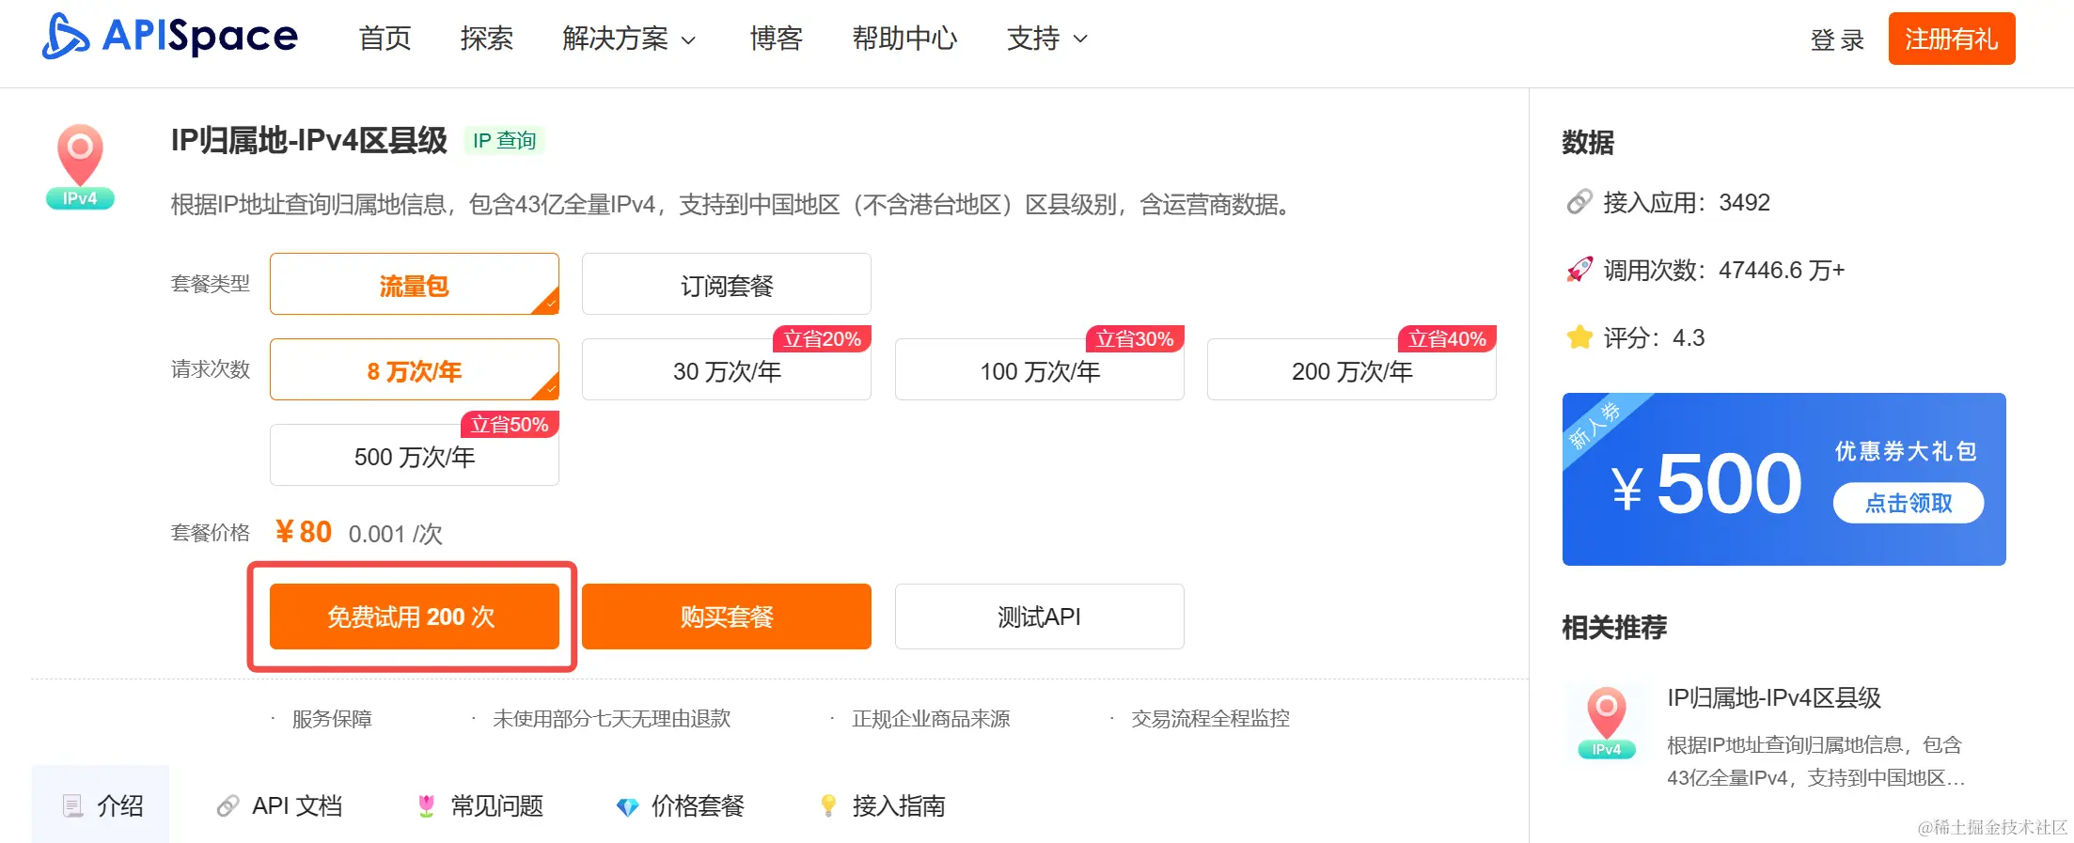
Task: Switch to the 介绍 tab
Action: coord(101,804)
